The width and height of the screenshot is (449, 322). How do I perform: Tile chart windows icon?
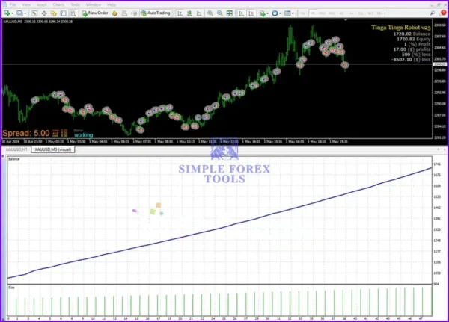[x=230, y=13]
